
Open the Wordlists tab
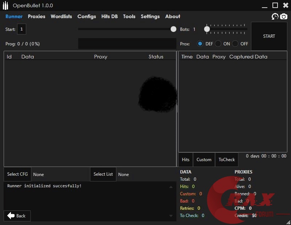coord(61,16)
